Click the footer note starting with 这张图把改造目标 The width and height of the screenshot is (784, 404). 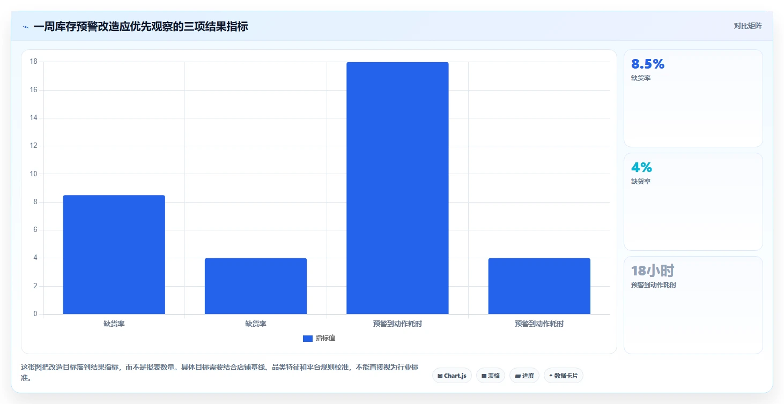coord(219,372)
